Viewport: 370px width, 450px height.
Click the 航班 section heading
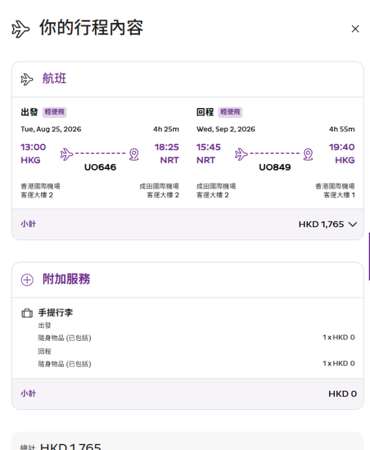(x=54, y=78)
